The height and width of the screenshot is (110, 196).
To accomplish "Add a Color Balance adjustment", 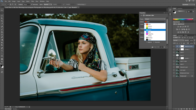I will click(179, 29).
